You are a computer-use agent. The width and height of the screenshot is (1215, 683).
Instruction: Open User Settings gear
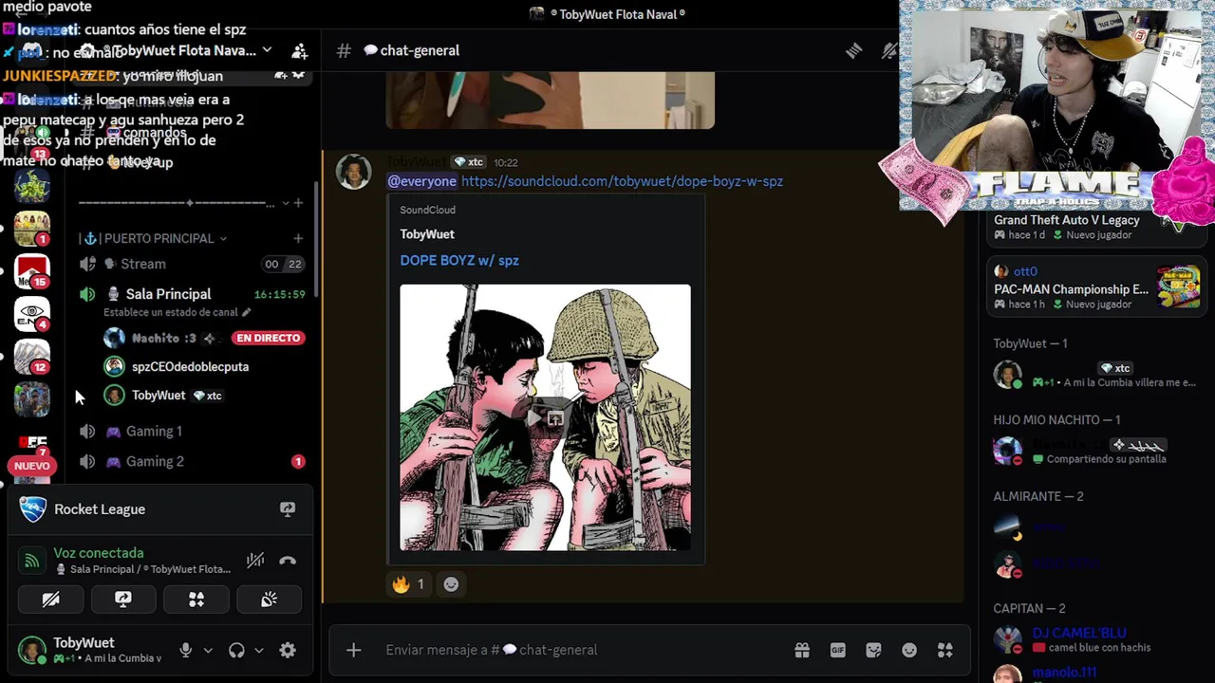(x=288, y=650)
